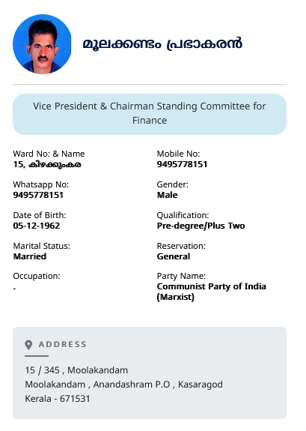Click the pincode line Kerala - 671531
The image size is (306, 431).
[x=58, y=399]
